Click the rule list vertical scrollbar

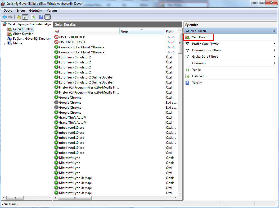tap(180, 106)
